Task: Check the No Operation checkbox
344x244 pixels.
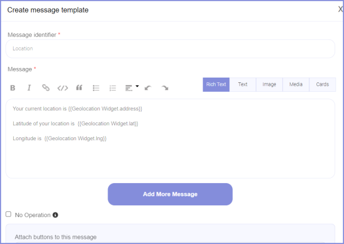Action: [8, 214]
